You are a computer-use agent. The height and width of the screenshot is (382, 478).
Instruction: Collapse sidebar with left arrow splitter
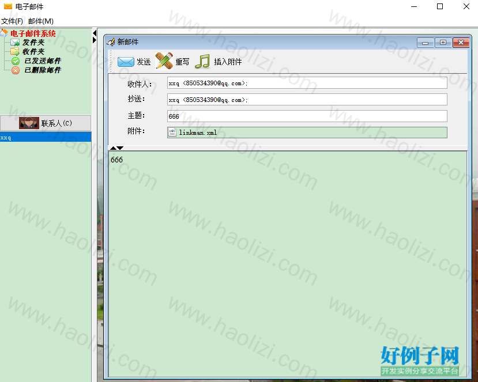coord(95,33)
